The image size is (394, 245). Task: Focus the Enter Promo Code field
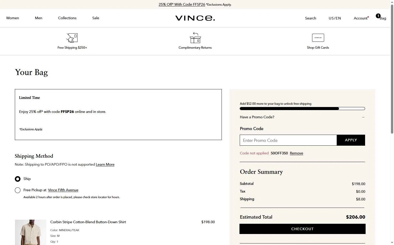click(x=288, y=140)
